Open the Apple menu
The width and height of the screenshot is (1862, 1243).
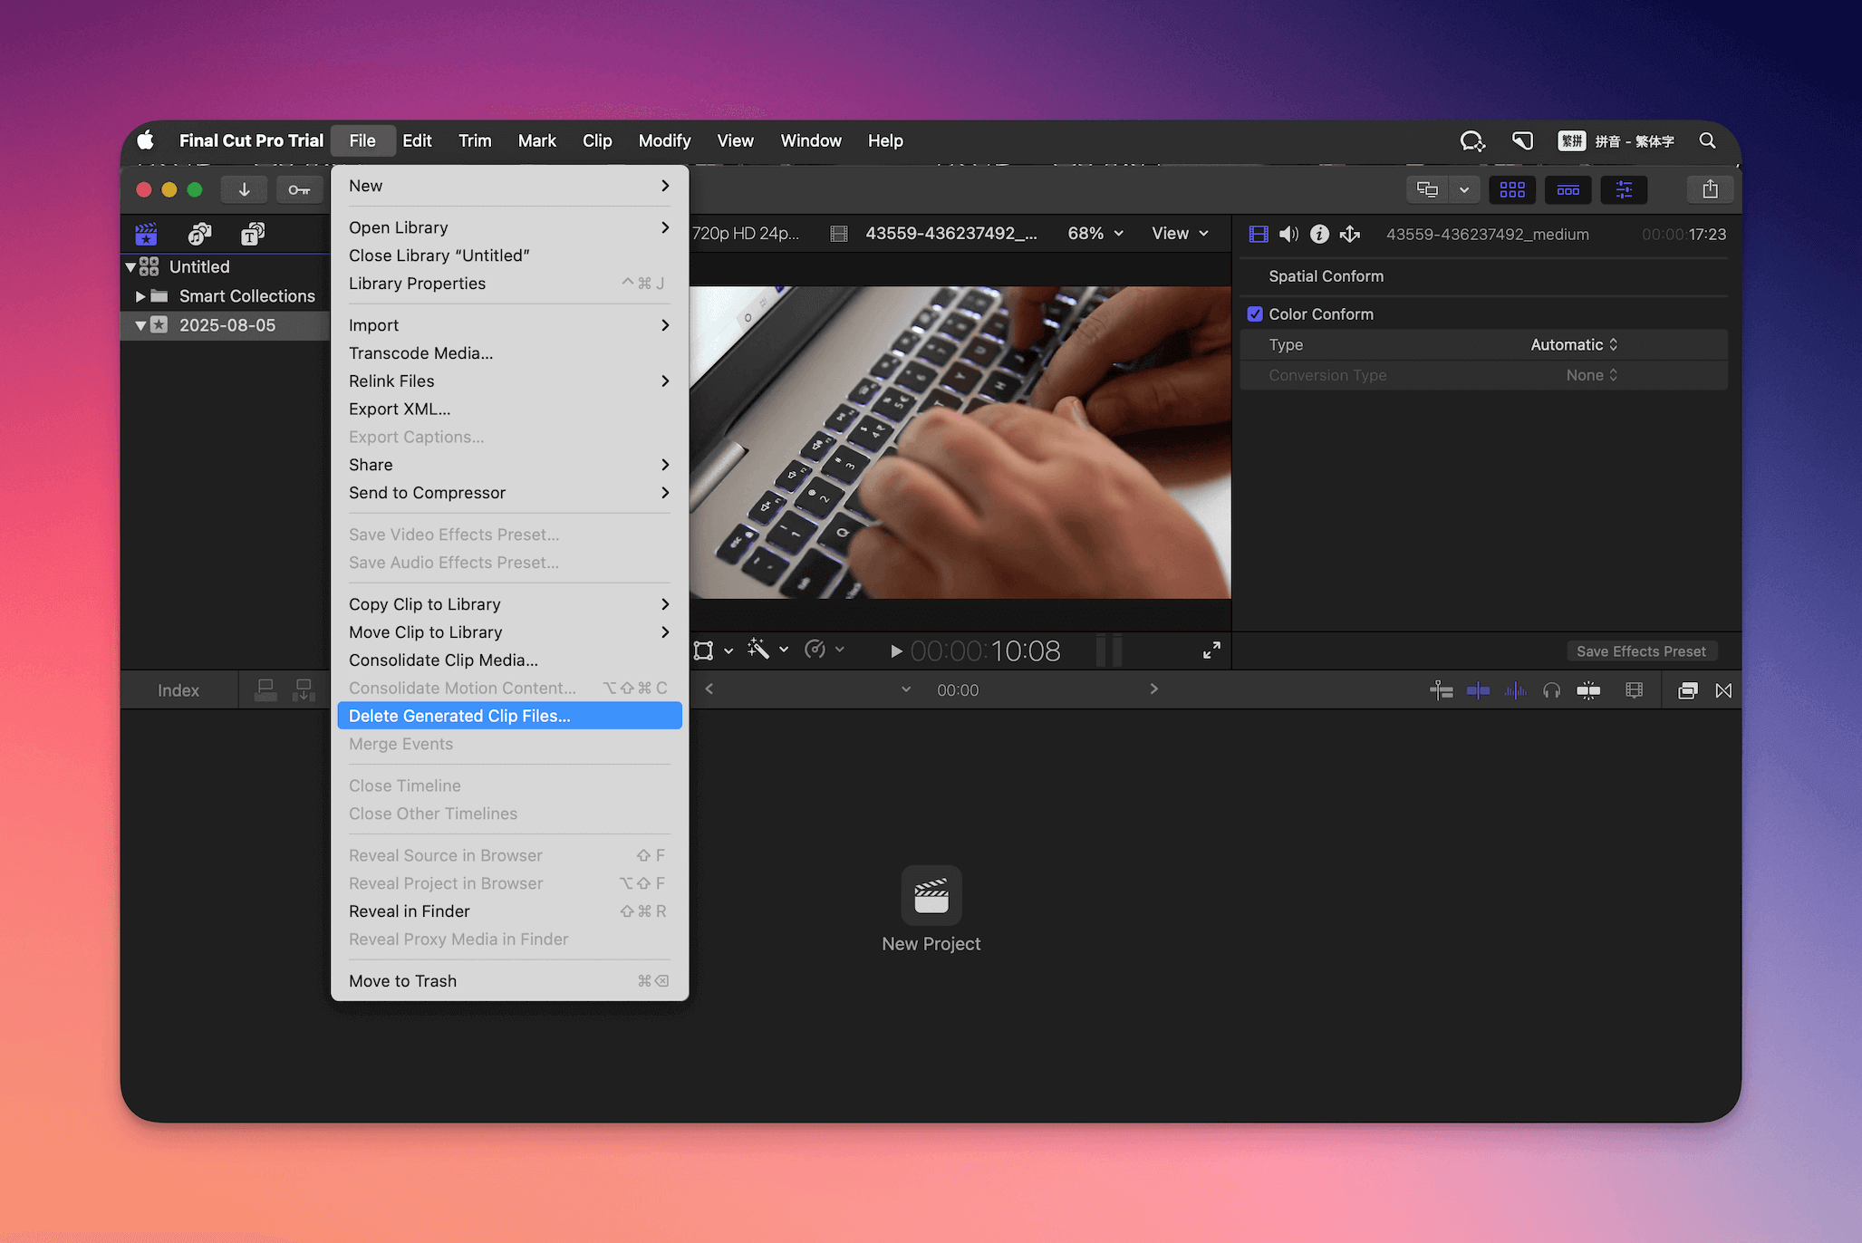pos(145,140)
